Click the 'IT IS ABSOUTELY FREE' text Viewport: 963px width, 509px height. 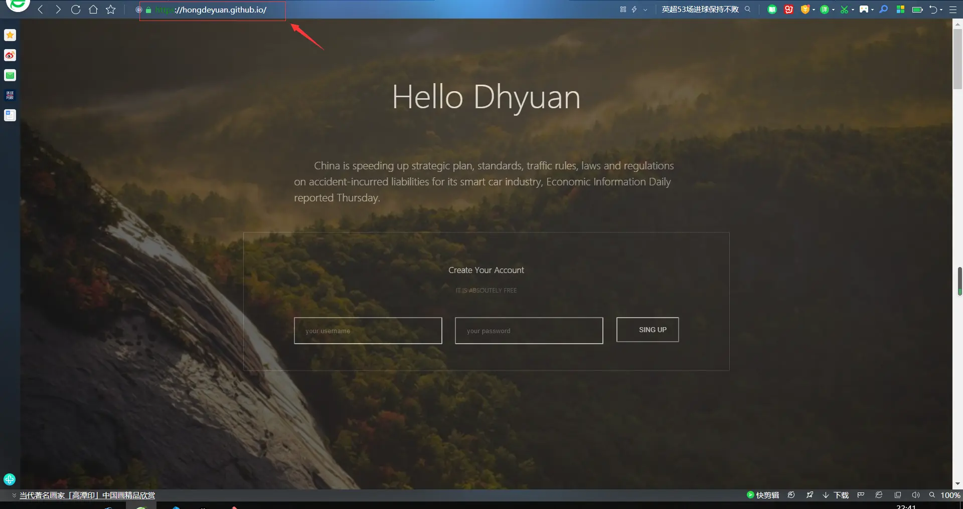click(x=486, y=291)
